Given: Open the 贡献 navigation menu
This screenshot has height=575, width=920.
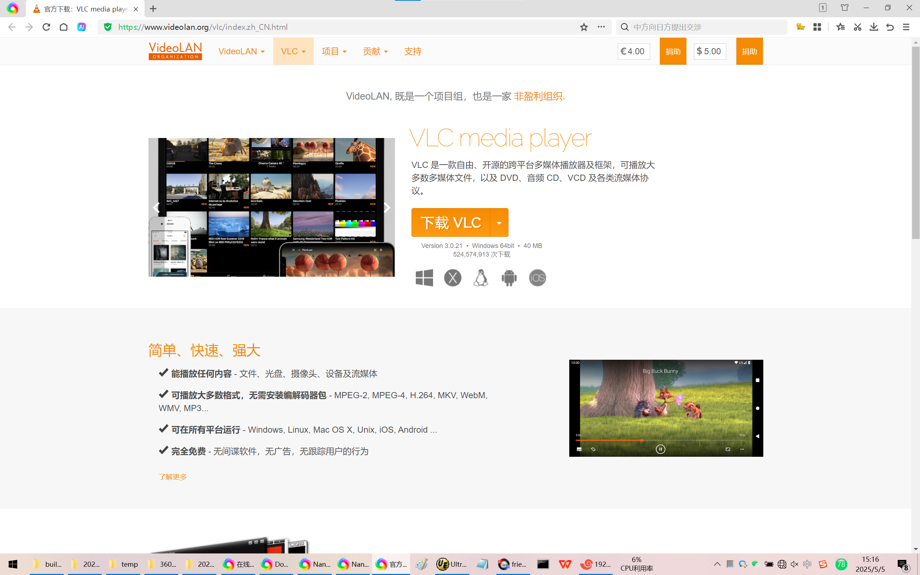Looking at the screenshot, I should (375, 51).
